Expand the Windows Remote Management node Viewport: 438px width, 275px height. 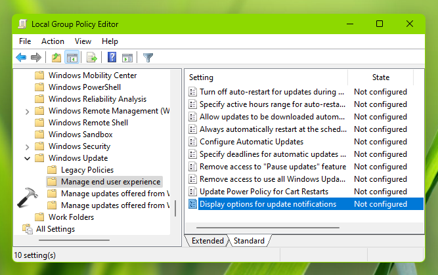tap(27, 111)
